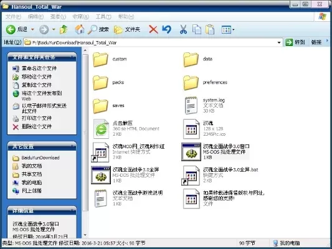This screenshot has width=332, height=249.
Task: Select the data folder
Action: tap(197, 59)
